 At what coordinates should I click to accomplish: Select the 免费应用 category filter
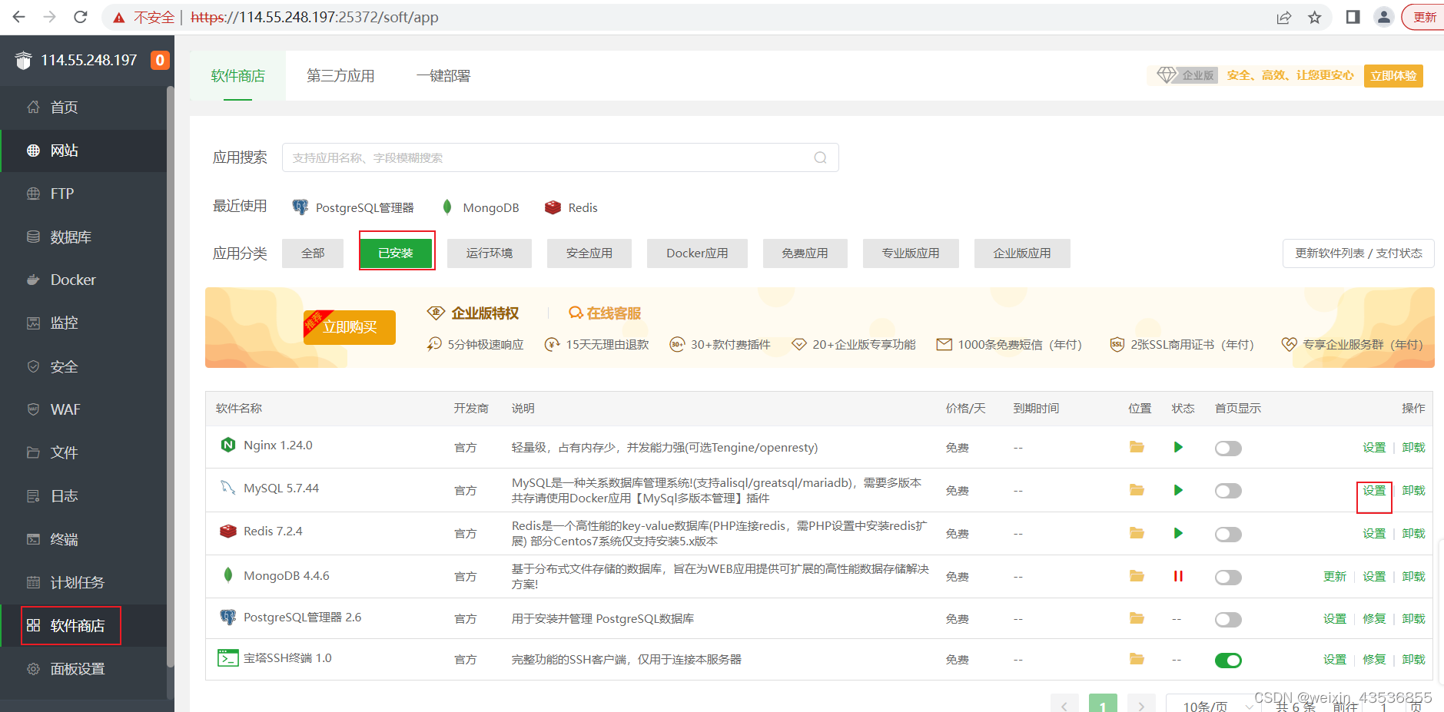(x=805, y=253)
